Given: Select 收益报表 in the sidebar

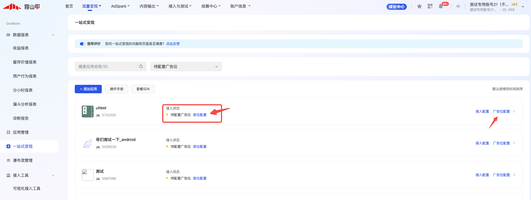Looking at the screenshot, I should coord(21,48).
